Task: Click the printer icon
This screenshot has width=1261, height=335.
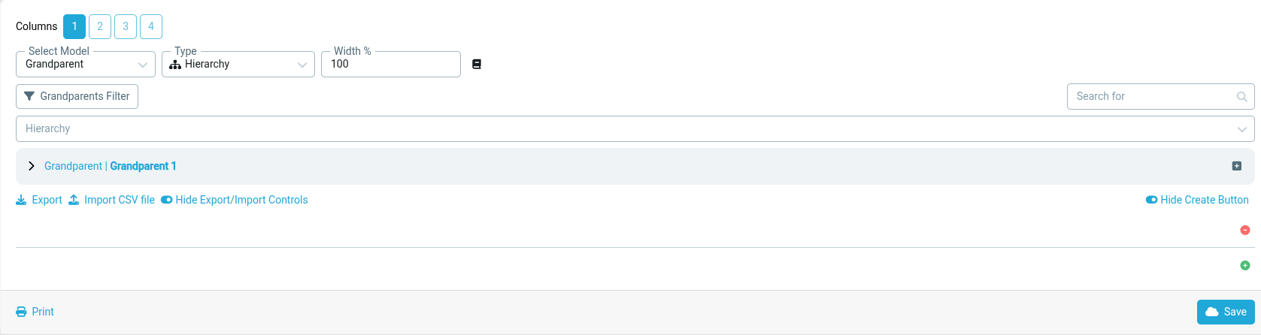Action: pyautogui.click(x=22, y=312)
